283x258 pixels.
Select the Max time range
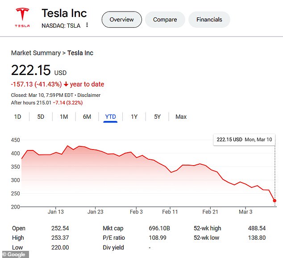pyautogui.click(x=181, y=117)
